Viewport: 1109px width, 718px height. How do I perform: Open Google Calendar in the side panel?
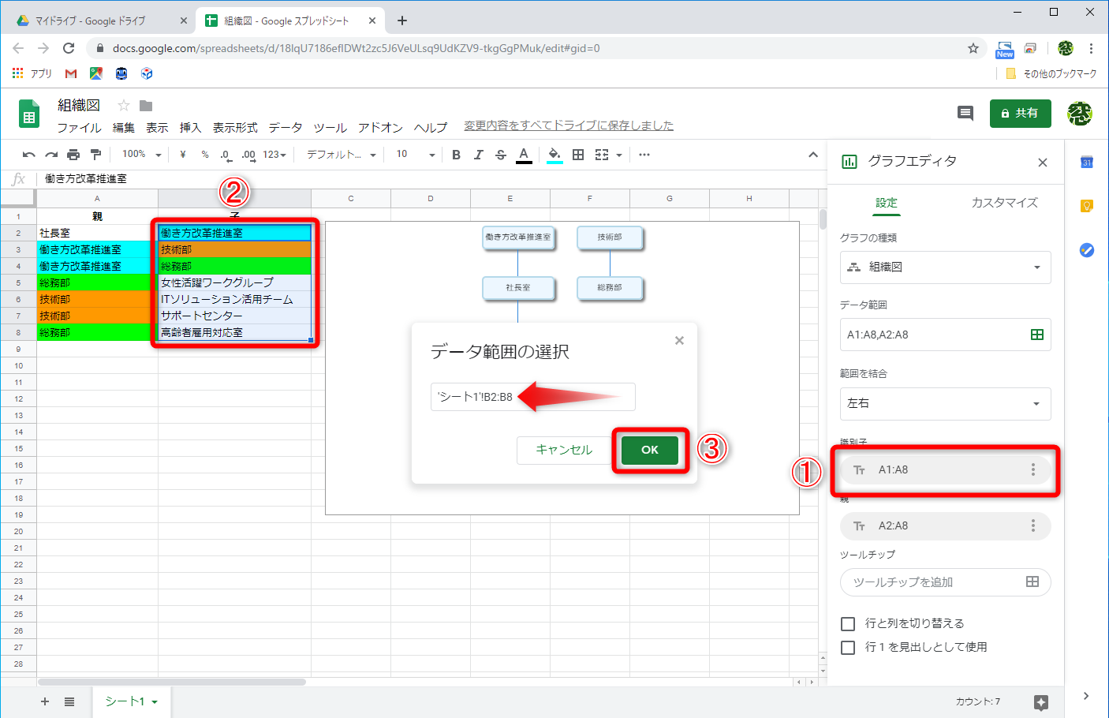[1087, 162]
